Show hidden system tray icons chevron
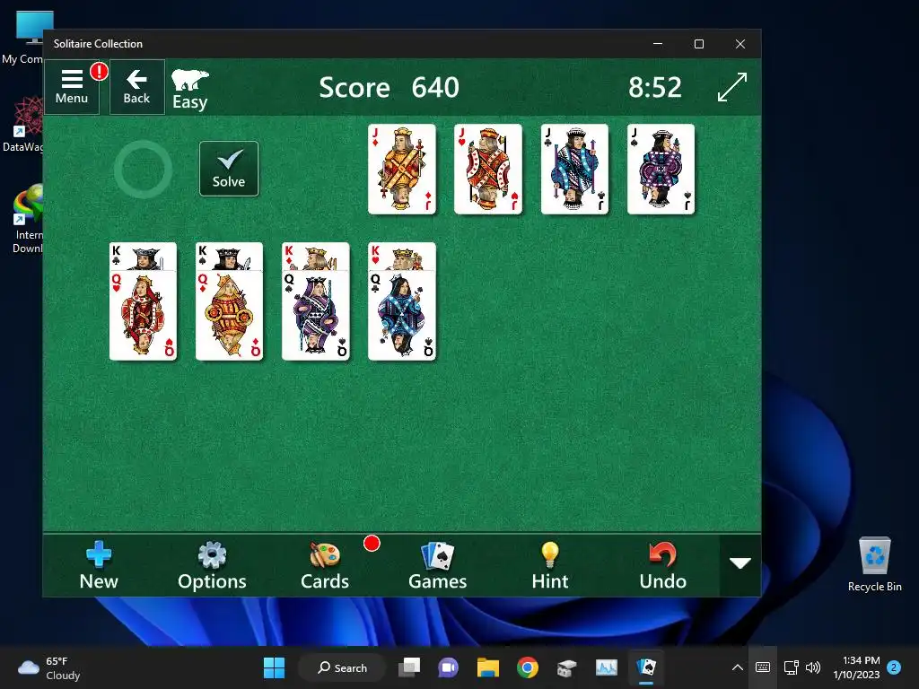The width and height of the screenshot is (919, 689). (738, 667)
